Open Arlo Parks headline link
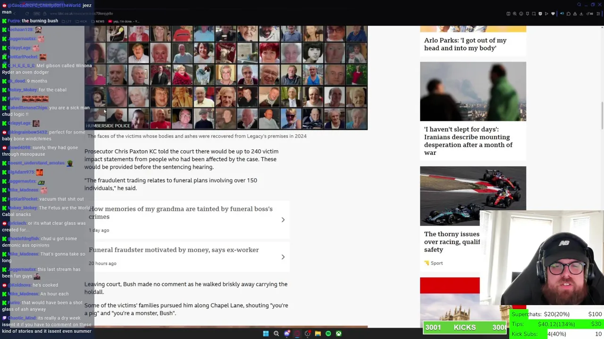604x339 pixels. point(465,44)
